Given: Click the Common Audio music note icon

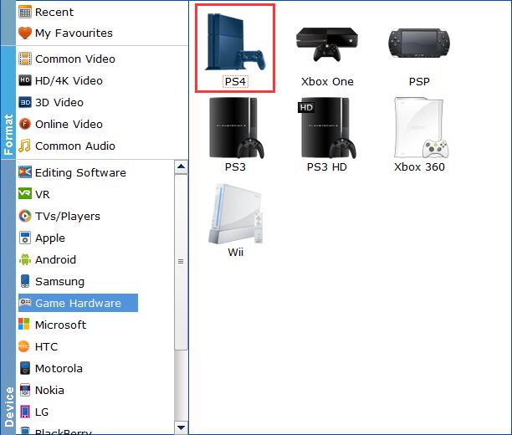Looking at the screenshot, I should point(25,146).
